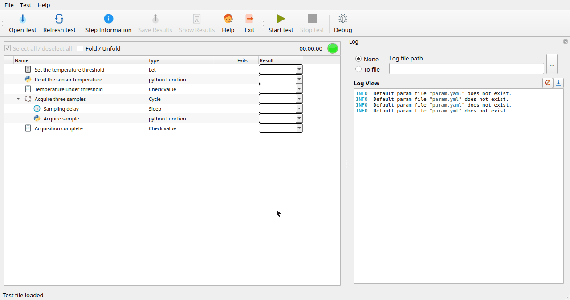Click the python icon of Read the sensor temperature

click(x=28, y=79)
